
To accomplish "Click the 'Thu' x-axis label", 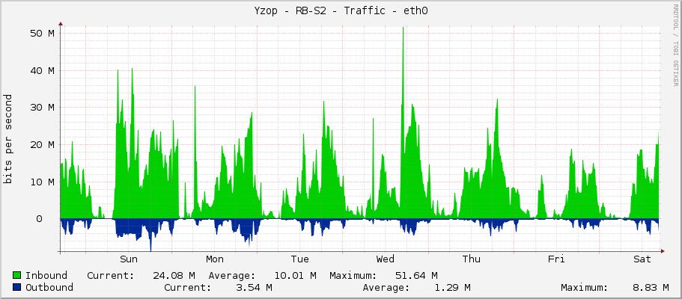I will [472, 259].
